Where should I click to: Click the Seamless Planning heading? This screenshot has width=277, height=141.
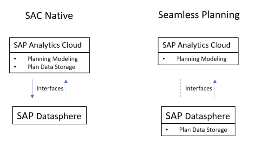(x=199, y=15)
